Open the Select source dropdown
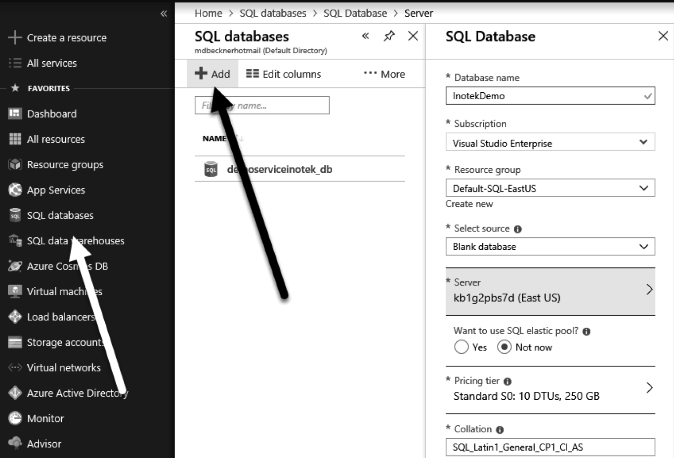The height and width of the screenshot is (458, 674). pos(550,246)
